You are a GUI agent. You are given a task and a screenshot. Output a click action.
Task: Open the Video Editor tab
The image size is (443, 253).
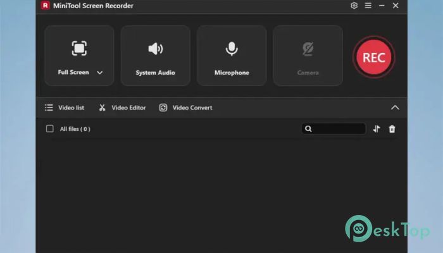coord(122,108)
